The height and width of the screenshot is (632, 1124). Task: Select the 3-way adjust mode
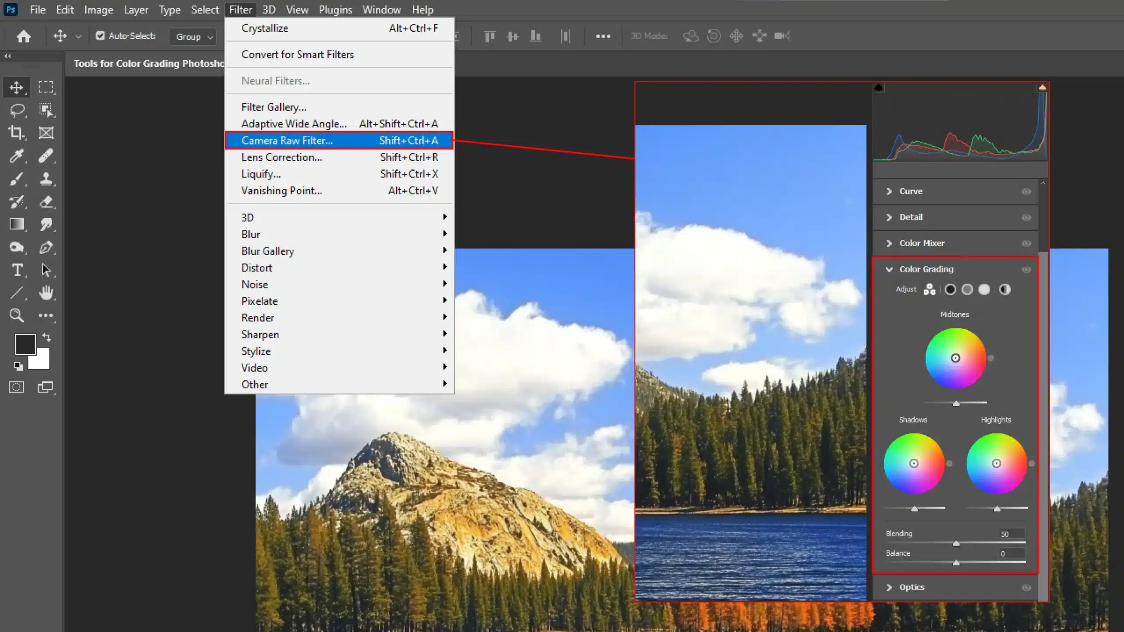[x=929, y=290]
